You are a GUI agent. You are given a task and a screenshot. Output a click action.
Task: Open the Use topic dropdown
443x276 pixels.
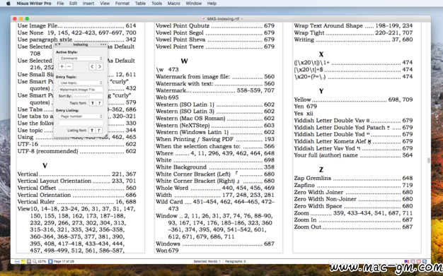point(81,83)
